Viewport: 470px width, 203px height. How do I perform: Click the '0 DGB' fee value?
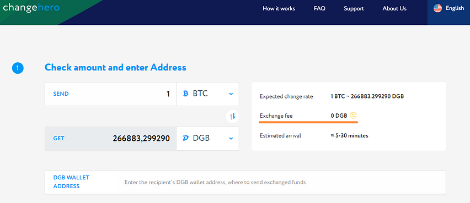tap(339, 116)
